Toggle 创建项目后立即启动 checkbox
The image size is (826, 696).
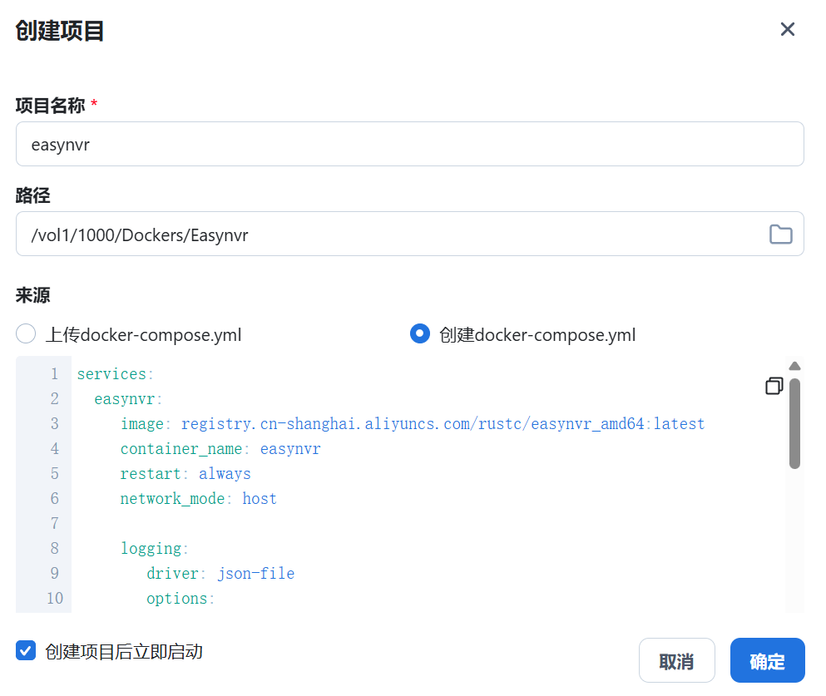(26, 651)
